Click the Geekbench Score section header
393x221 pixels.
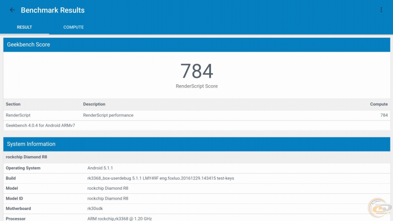click(29, 45)
